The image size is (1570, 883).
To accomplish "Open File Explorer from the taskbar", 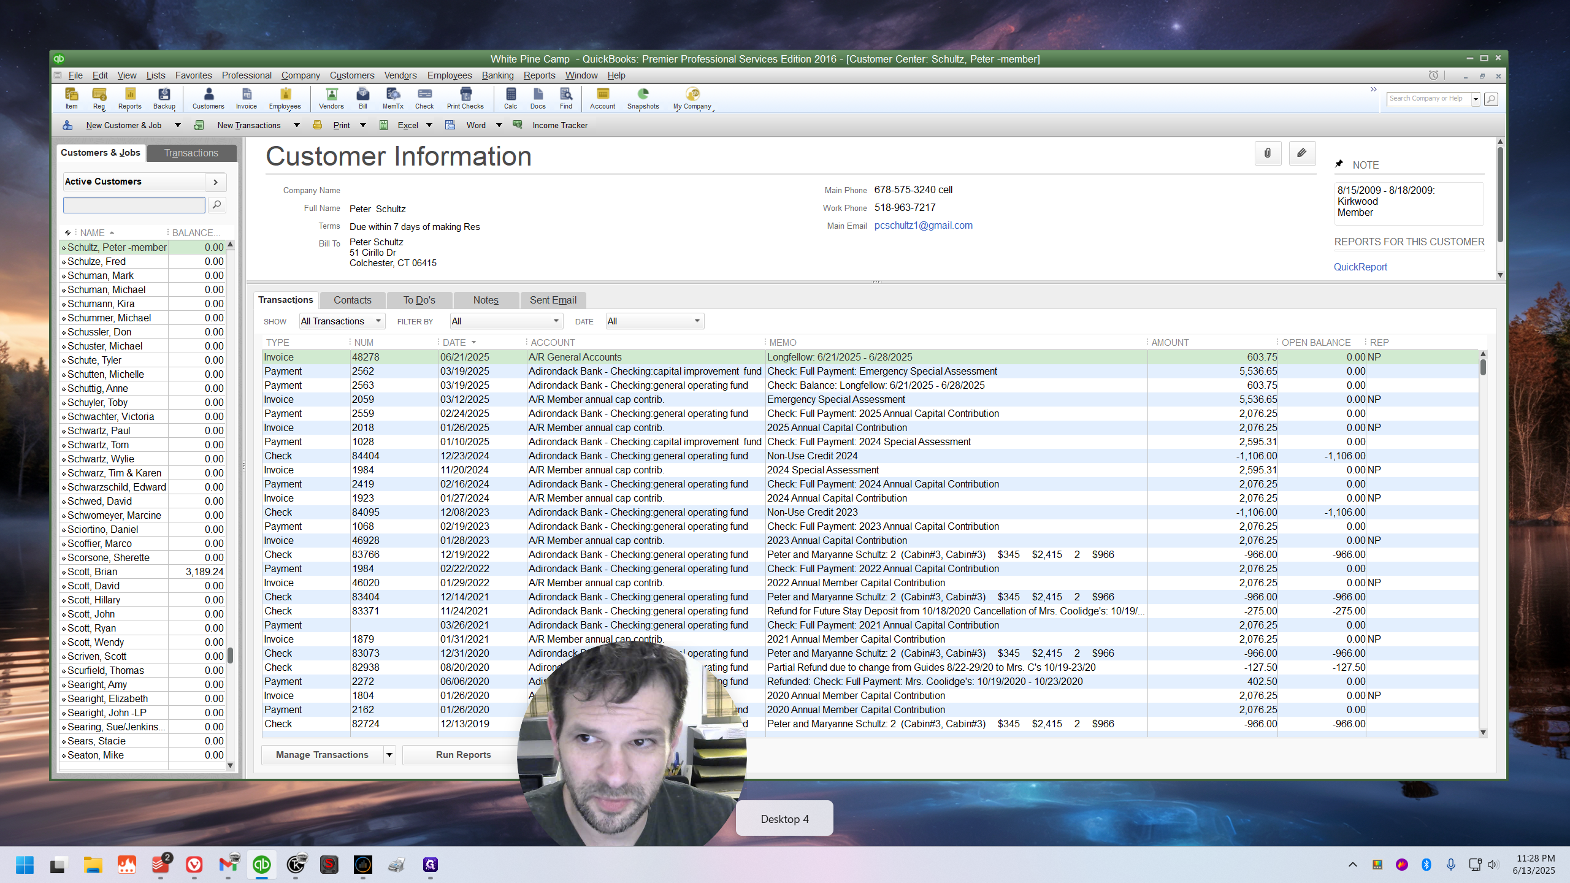I will click(x=93, y=865).
